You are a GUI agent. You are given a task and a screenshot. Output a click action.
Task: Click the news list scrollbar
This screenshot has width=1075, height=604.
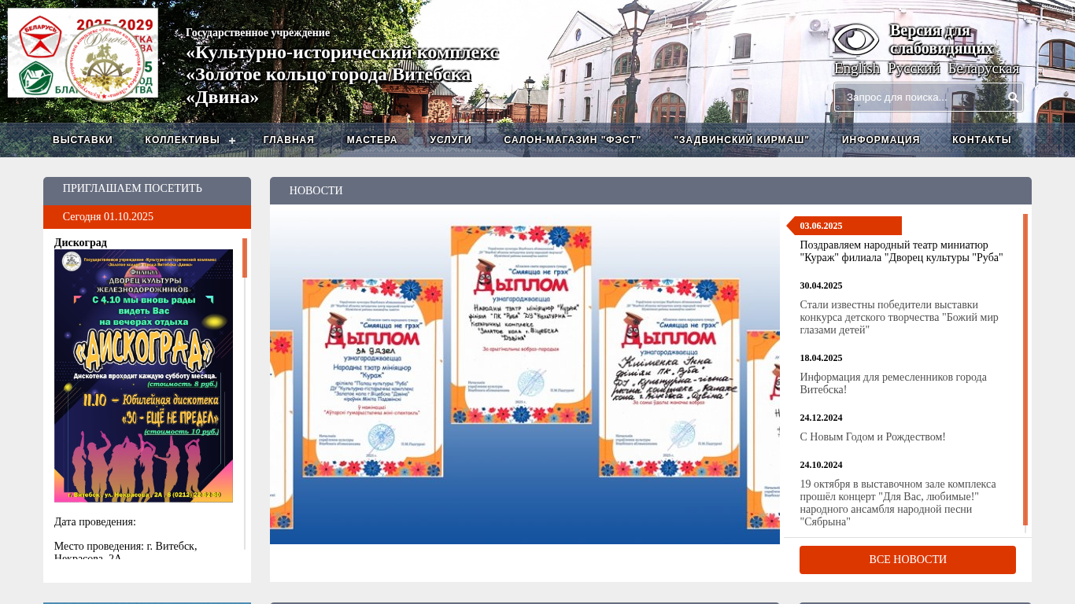[x=1025, y=370]
